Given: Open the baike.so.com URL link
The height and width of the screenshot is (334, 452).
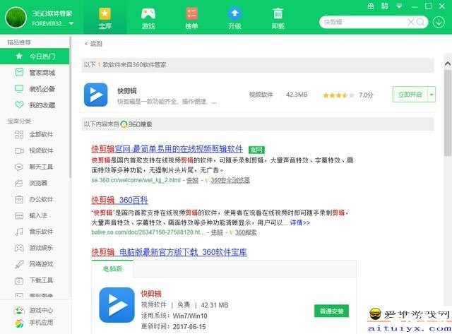Looking at the screenshot, I should pos(148,232).
